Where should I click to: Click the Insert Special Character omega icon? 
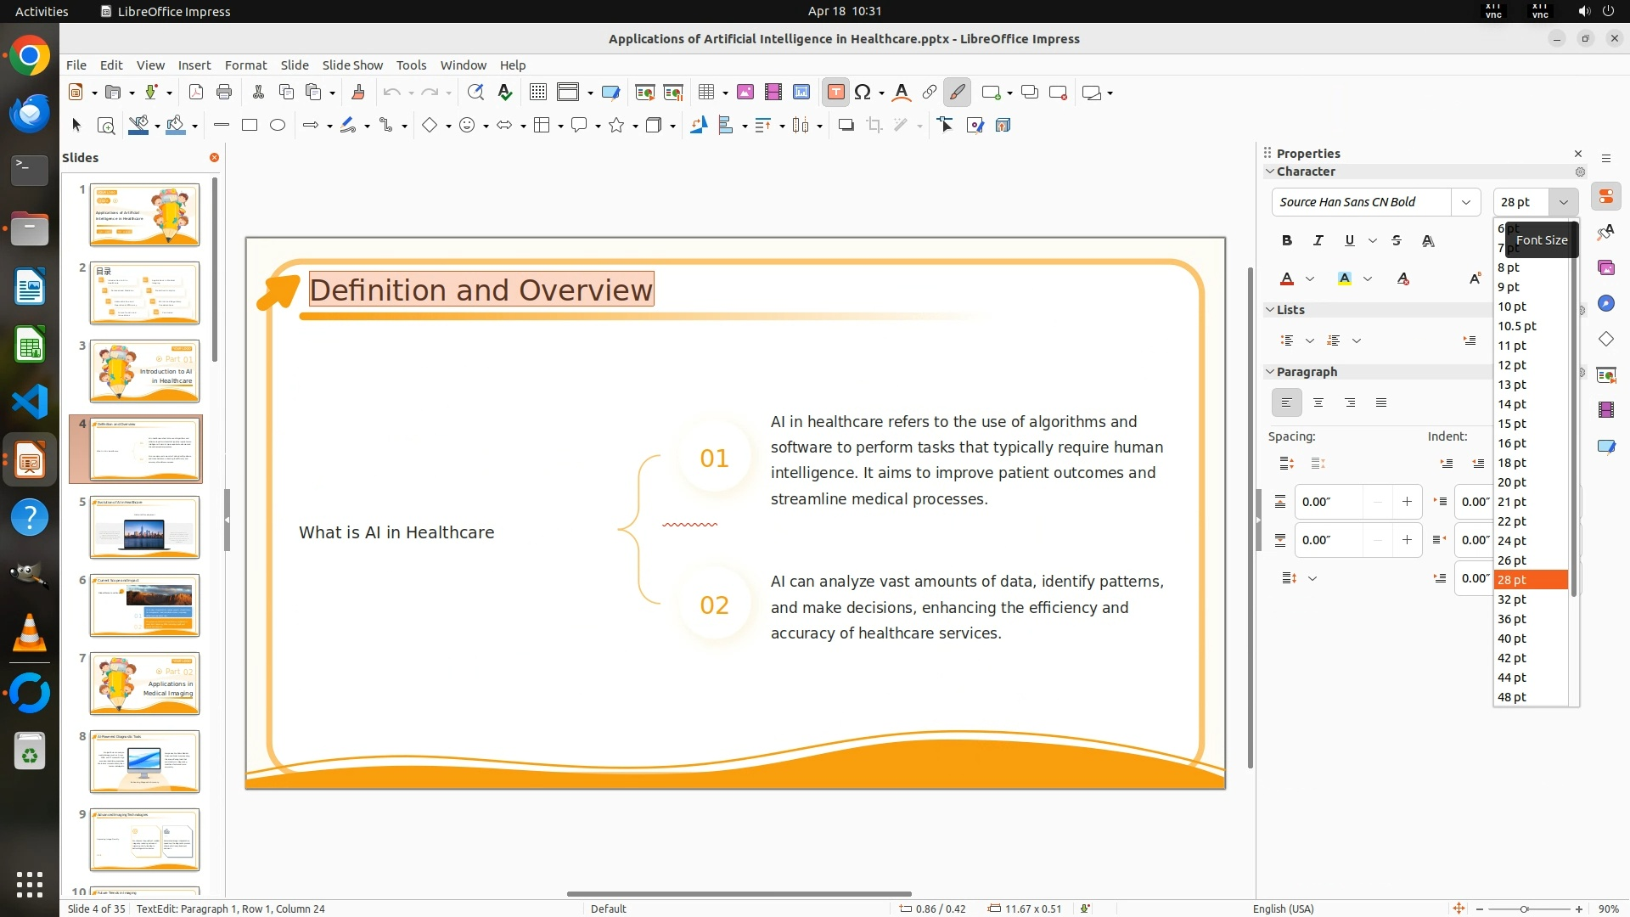point(863,93)
